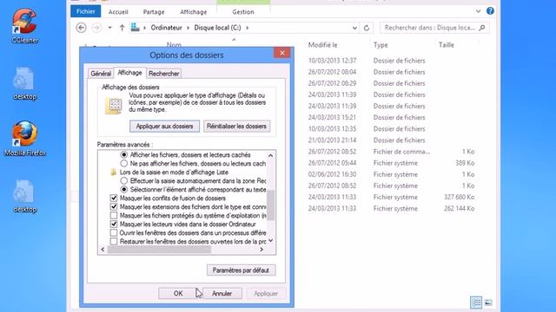Open the Mozilla Firefox desktop shortcut

coord(25,139)
